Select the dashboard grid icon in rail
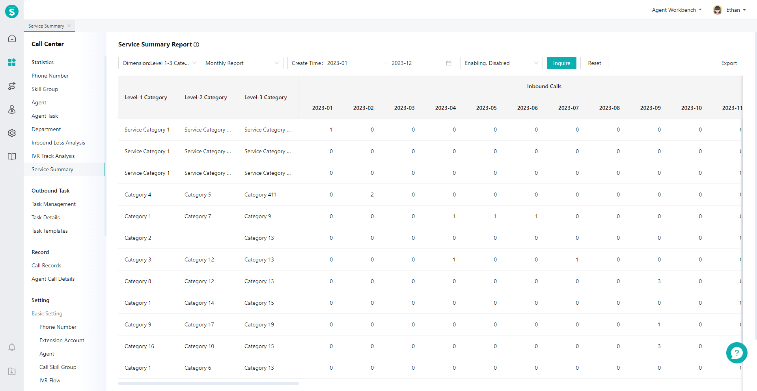The height and width of the screenshot is (391, 757). click(12, 62)
